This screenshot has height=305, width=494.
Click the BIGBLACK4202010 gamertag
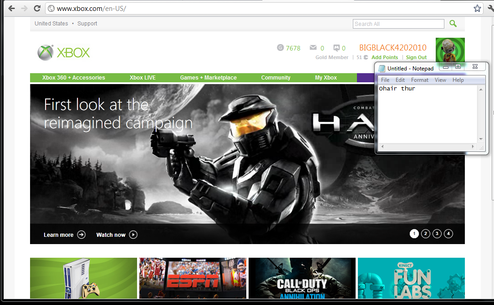393,47
